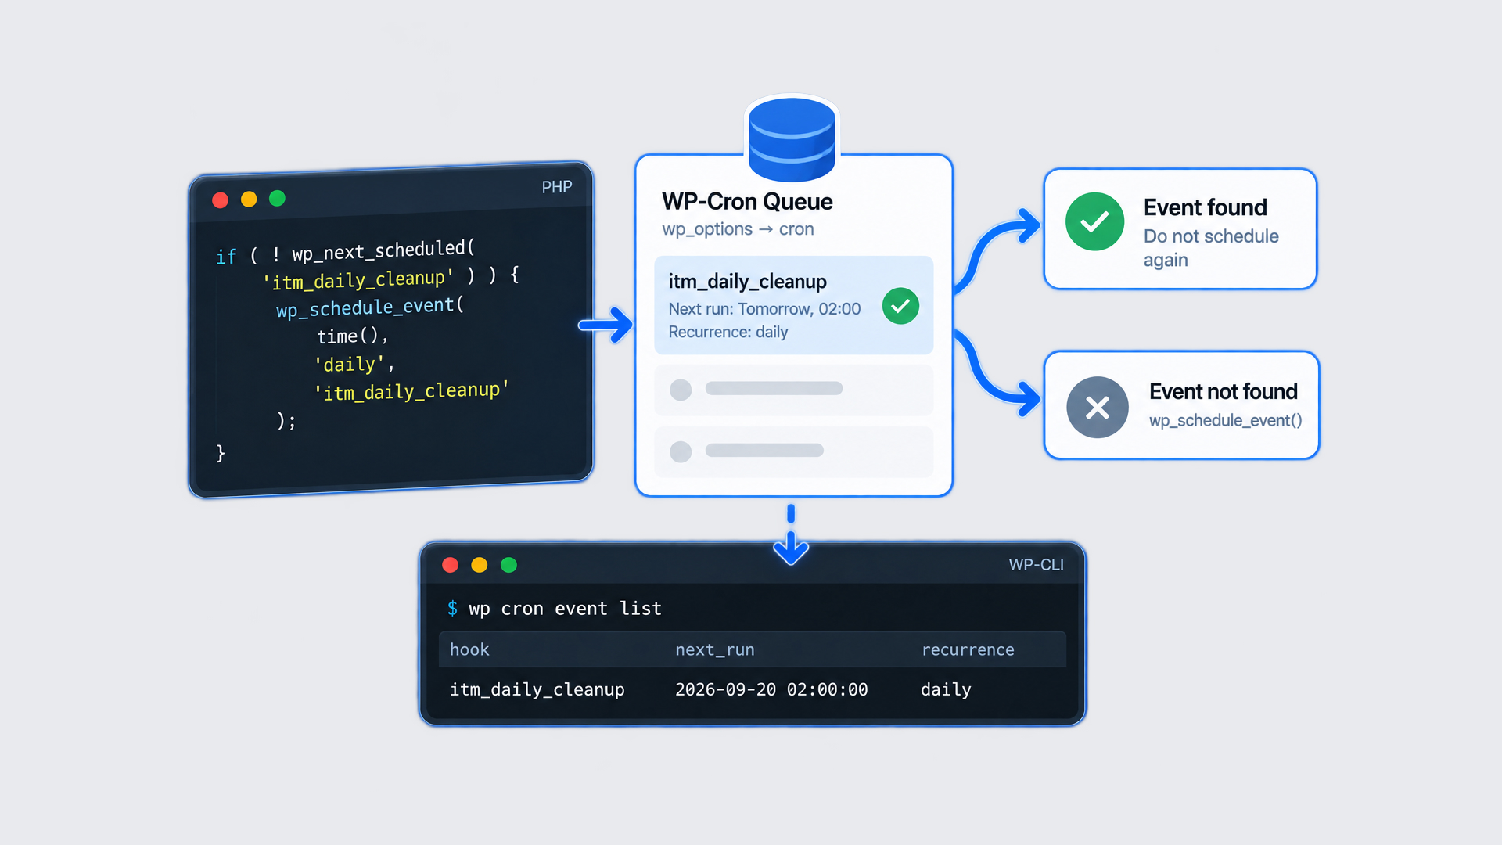Select the second placeholder queue row
Image resolution: width=1502 pixels, height=845 pixels.
click(793, 451)
